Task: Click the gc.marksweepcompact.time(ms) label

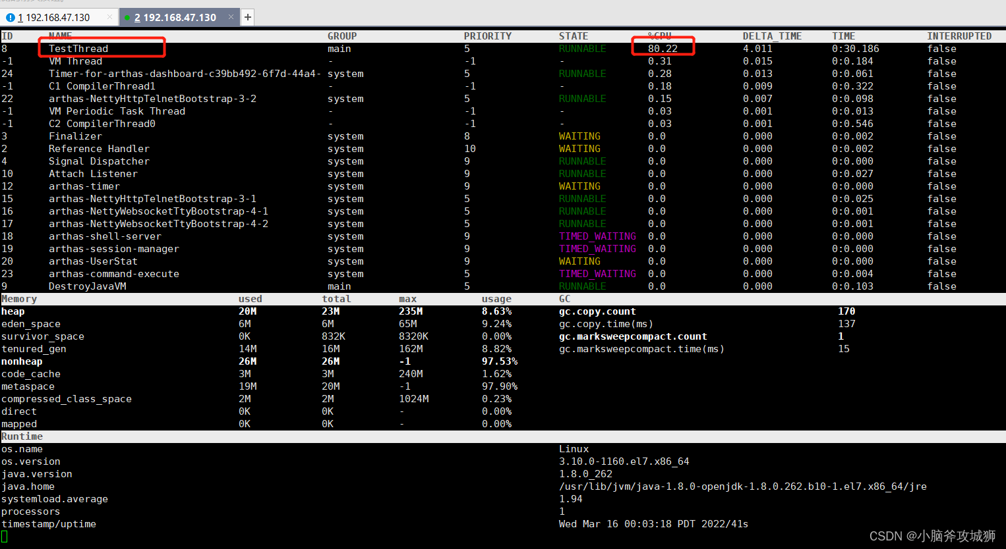Action: click(x=641, y=349)
